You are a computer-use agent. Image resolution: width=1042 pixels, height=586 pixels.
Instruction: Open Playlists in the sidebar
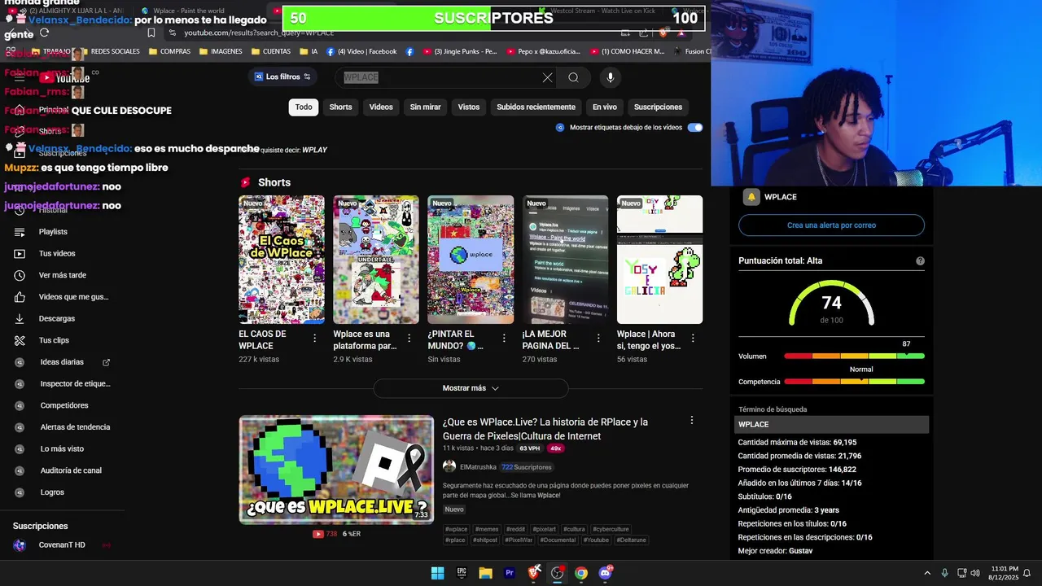click(53, 232)
